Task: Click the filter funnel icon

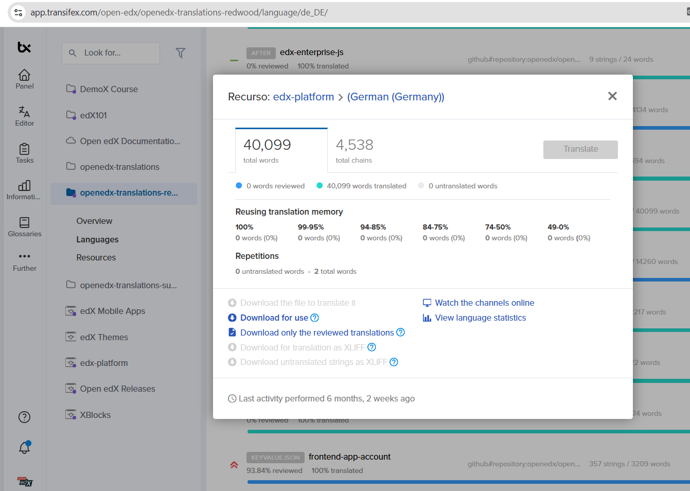Action: (x=181, y=53)
